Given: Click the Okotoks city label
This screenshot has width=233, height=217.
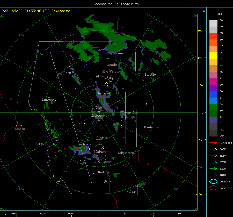Looking at the screenshot, I should [x=104, y=172].
